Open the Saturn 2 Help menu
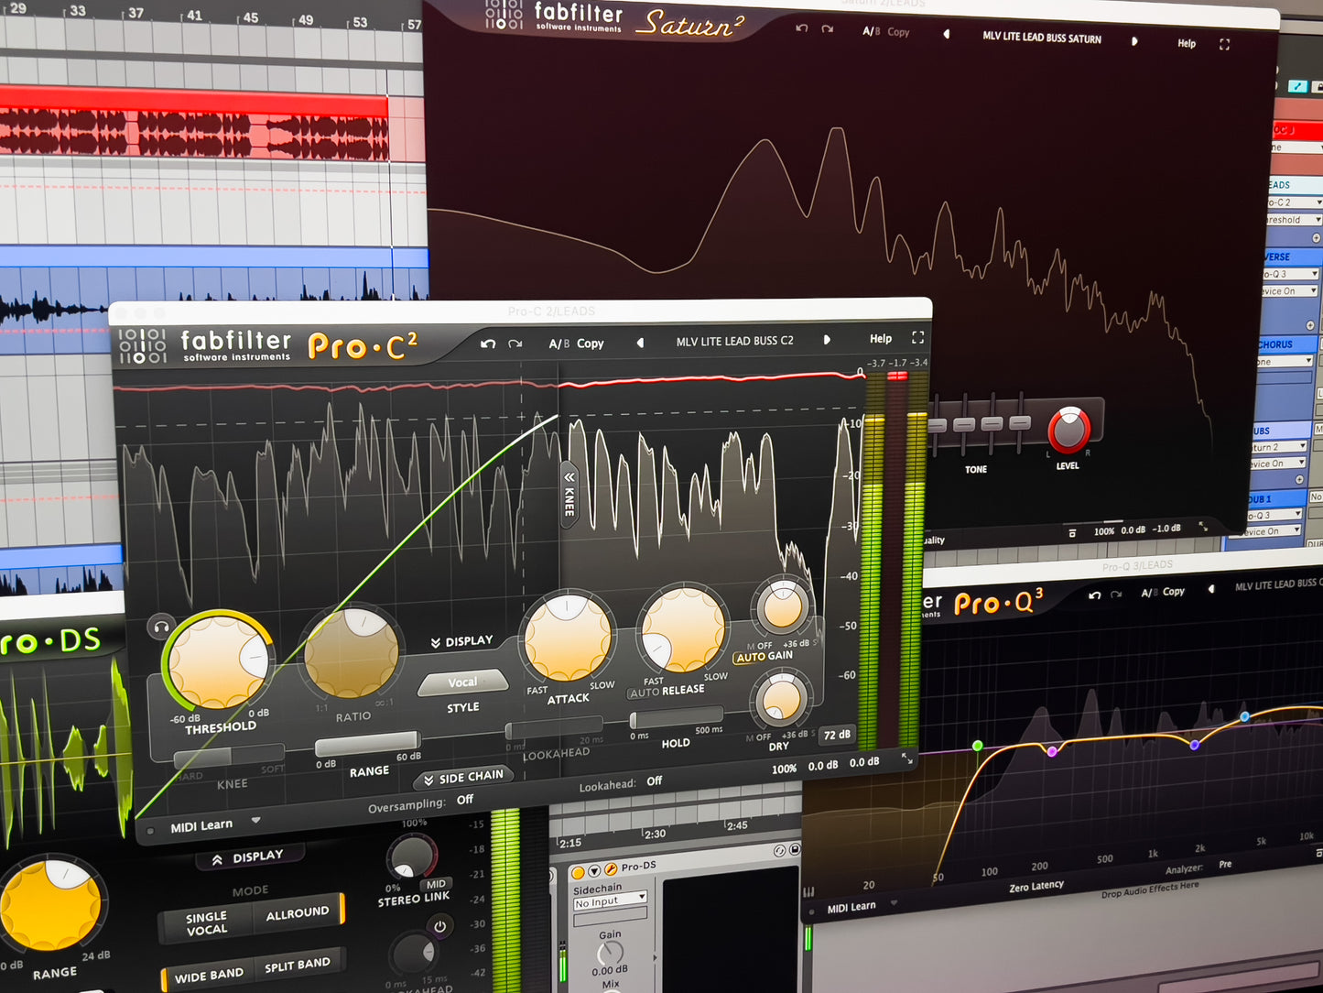Screen dimensions: 1323x993 pyautogui.click(x=1186, y=43)
